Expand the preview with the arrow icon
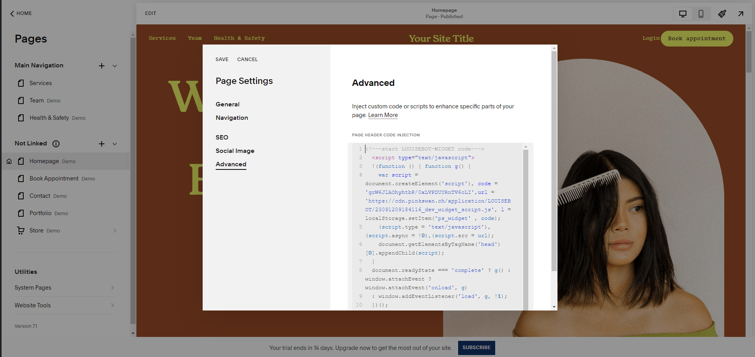 (x=741, y=14)
